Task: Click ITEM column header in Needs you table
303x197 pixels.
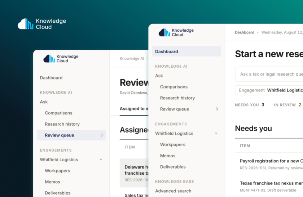Action: (x=245, y=145)
